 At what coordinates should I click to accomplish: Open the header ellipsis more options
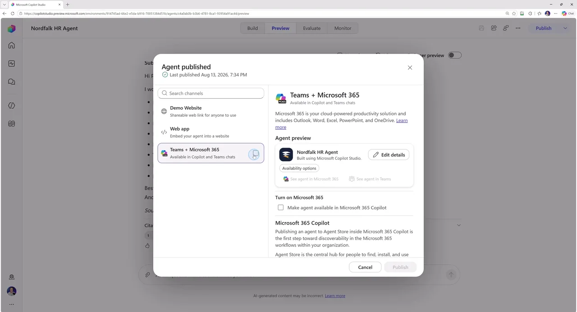pos(518,28)
